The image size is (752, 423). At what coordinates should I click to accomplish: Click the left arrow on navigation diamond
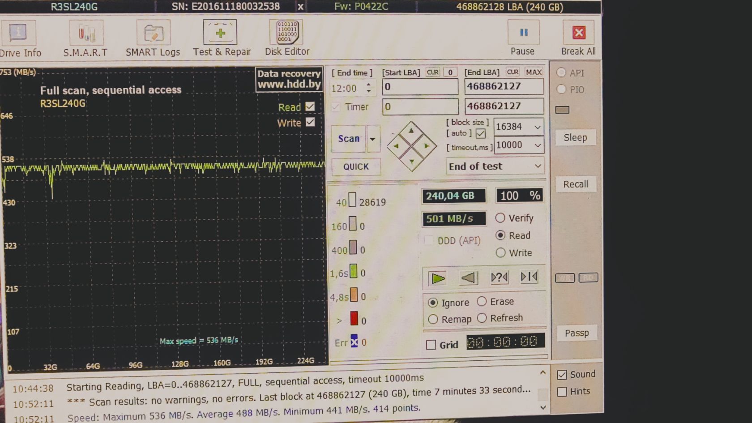pos(396,146)
